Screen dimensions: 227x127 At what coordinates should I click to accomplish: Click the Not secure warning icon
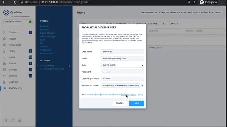pyautogui.click(x=22, y=2)
